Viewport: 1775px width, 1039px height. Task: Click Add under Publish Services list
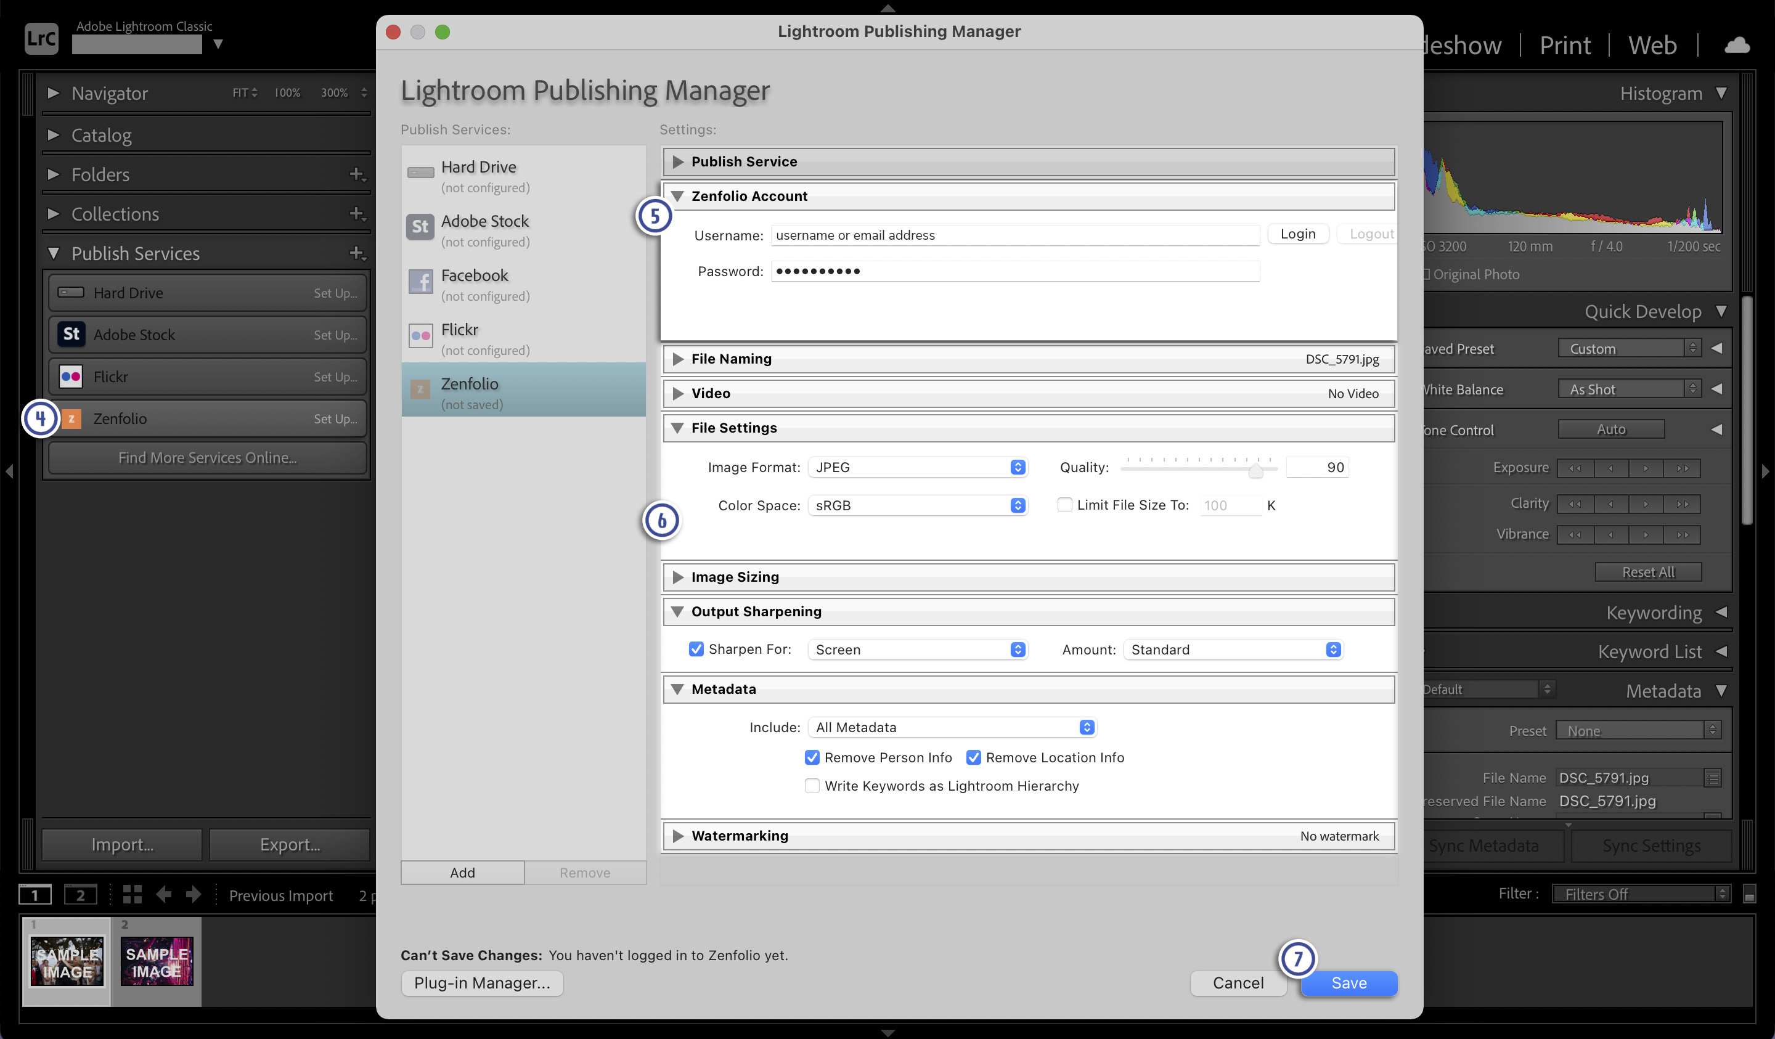click(x=462, y=872)
